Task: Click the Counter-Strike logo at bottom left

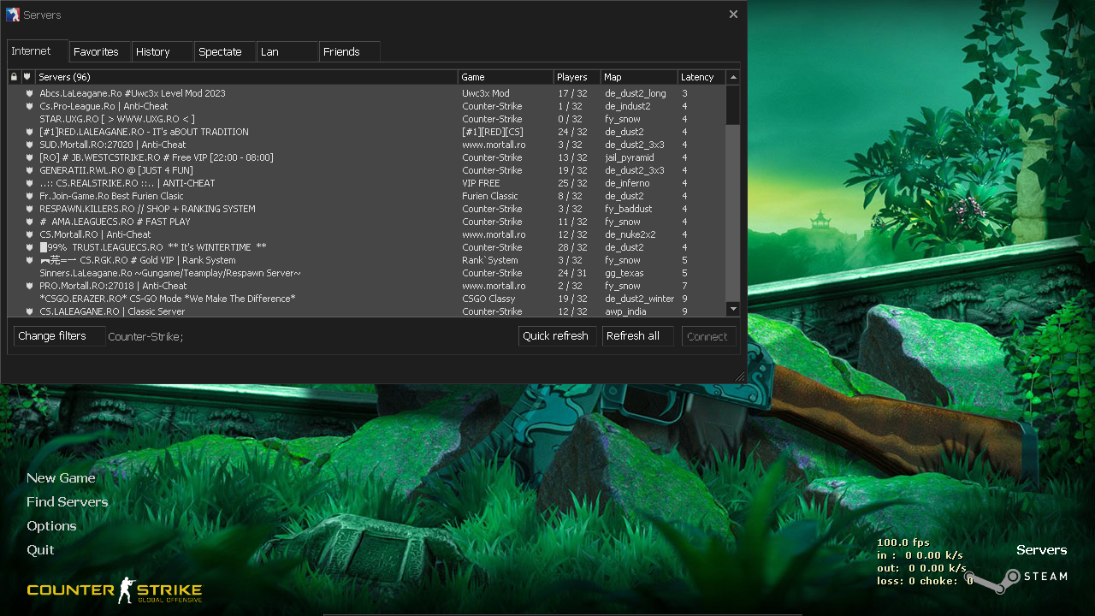Action: 114,590
